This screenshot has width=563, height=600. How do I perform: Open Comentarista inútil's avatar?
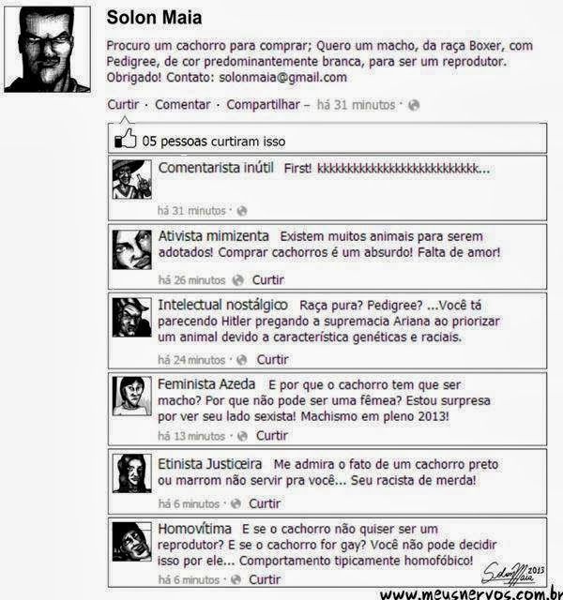tap(131, 179)
